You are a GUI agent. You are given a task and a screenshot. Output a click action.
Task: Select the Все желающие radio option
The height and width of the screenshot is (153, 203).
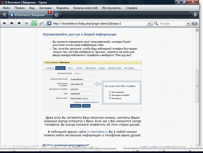click(110, 92)
